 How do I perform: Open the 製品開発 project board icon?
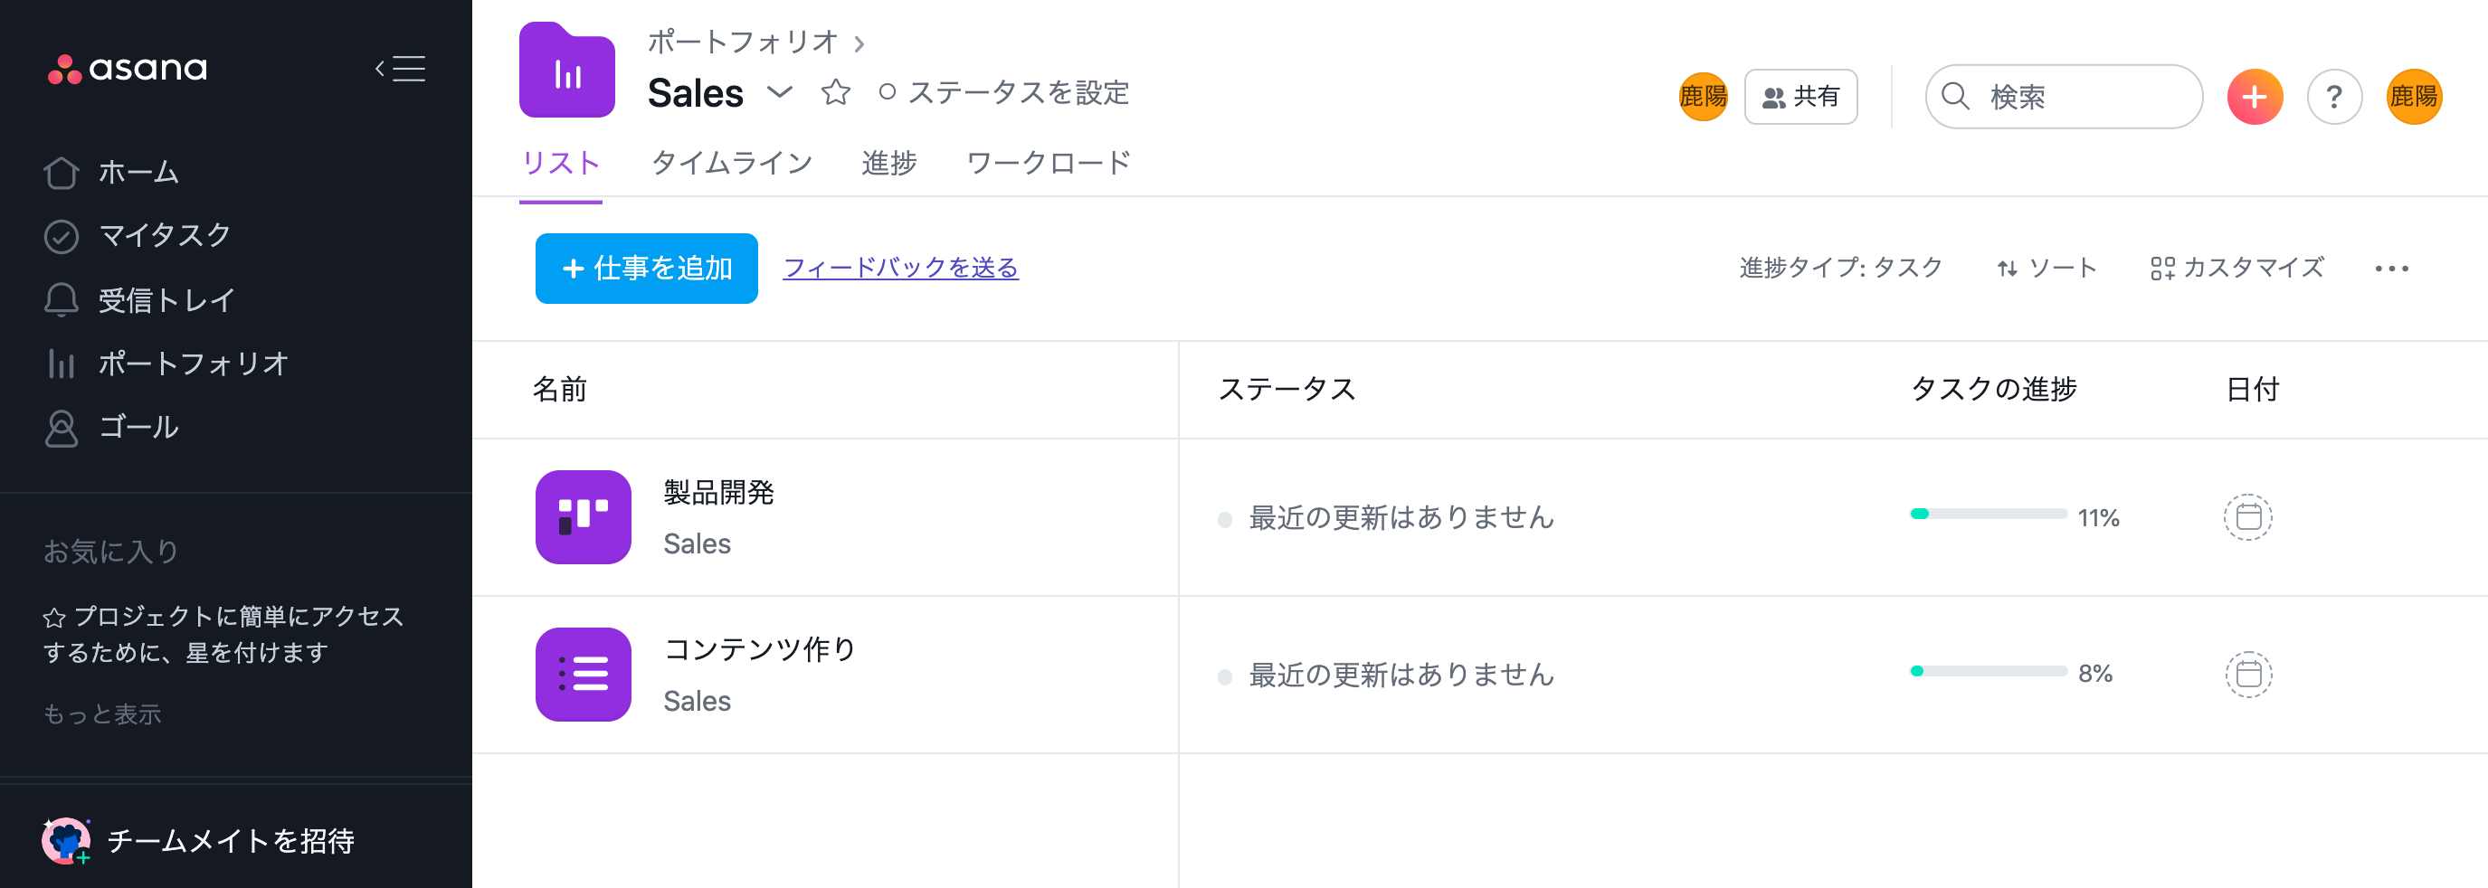coord(583,516)
